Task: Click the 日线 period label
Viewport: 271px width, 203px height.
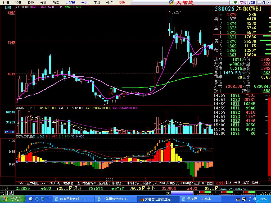Action: point(8,7)
